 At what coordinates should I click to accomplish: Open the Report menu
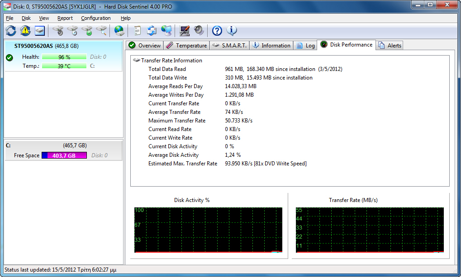click(x=65, y=18)
